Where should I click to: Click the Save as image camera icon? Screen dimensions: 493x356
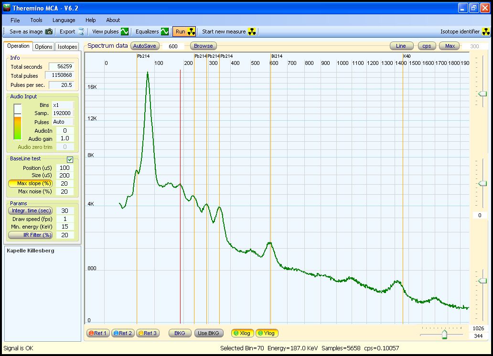click(49, 32)
